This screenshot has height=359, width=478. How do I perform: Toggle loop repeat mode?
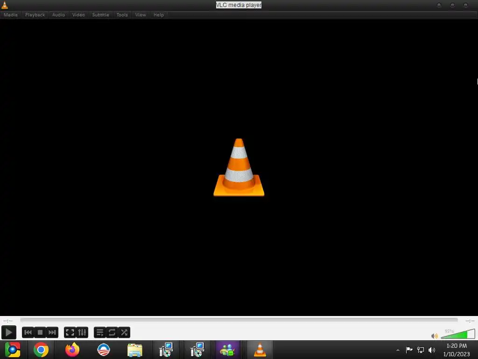pos(112,332)
